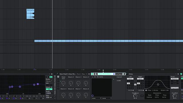Open the EQ Mode Stereo dropdown

(x=49, y=81)
